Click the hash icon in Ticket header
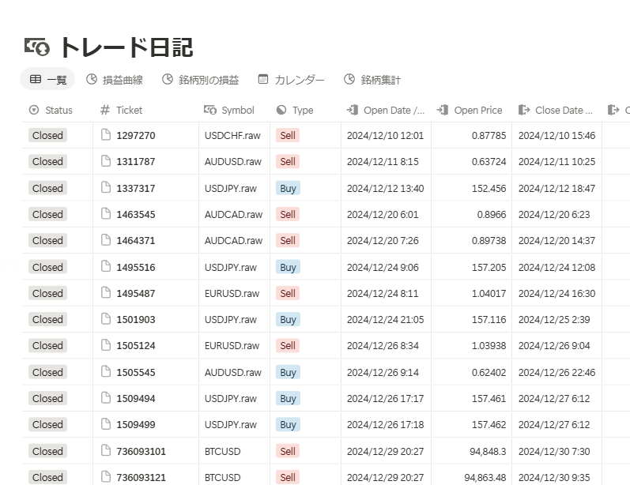Screen dimensions: 630x485 pyautogui.click(x=105, y=111)
